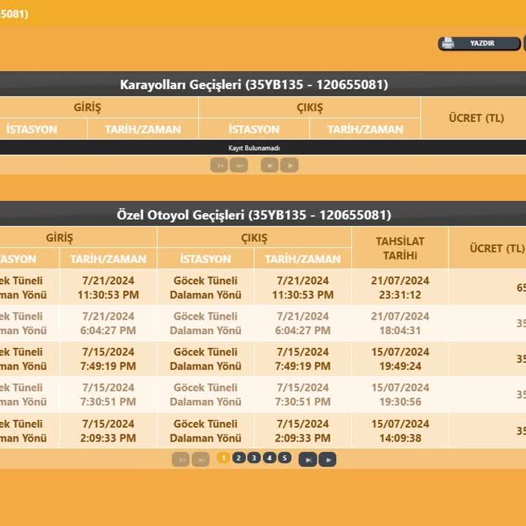Click exit time cell 7/15/2024 7:30:51 PM
This screenshot has width=526, height=526.
point(303,394)
